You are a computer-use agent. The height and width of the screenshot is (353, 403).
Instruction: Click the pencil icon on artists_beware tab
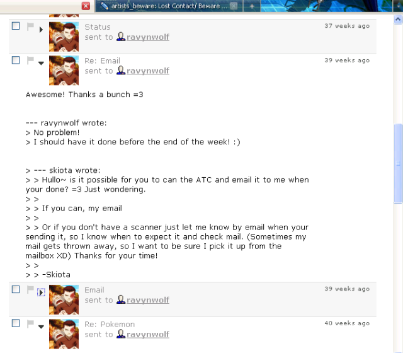(x=104, y=6)
